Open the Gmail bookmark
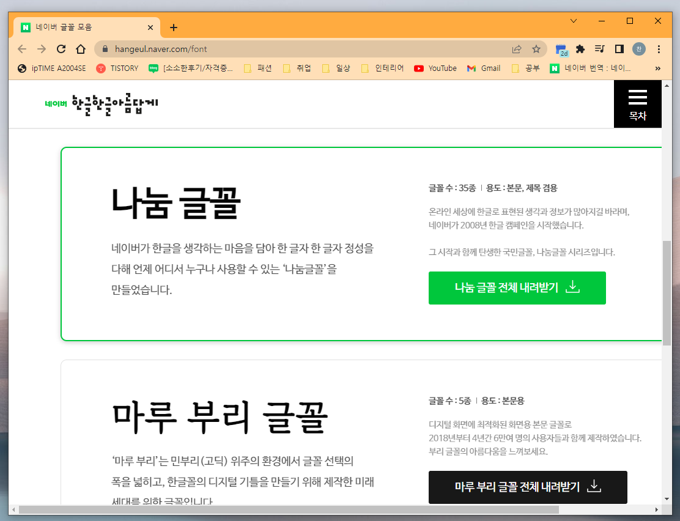Viewport: 680px width, 521px height. point(484,68)
